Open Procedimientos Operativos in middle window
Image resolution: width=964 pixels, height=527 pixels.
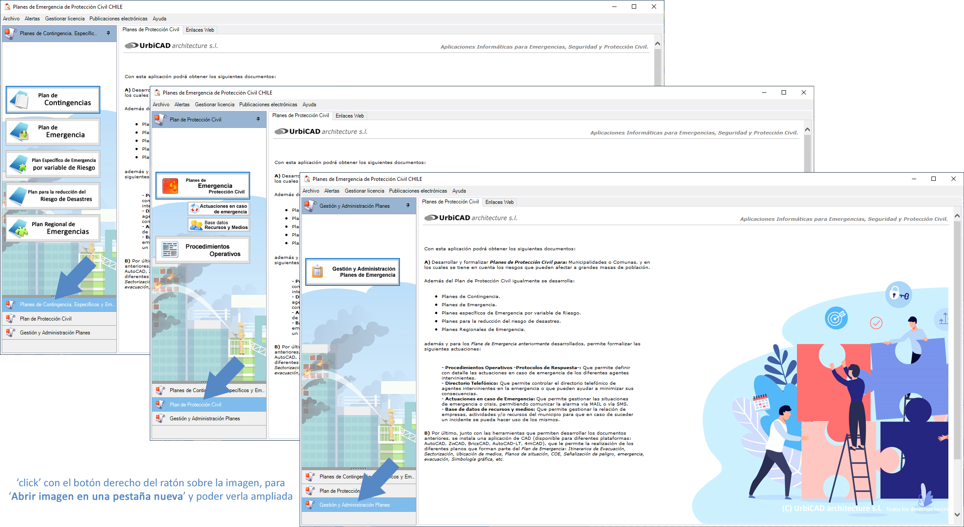(203, 250)
